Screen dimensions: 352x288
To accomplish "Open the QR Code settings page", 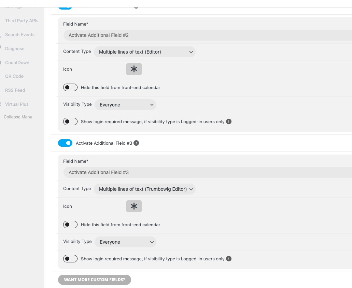I will 14,76.
